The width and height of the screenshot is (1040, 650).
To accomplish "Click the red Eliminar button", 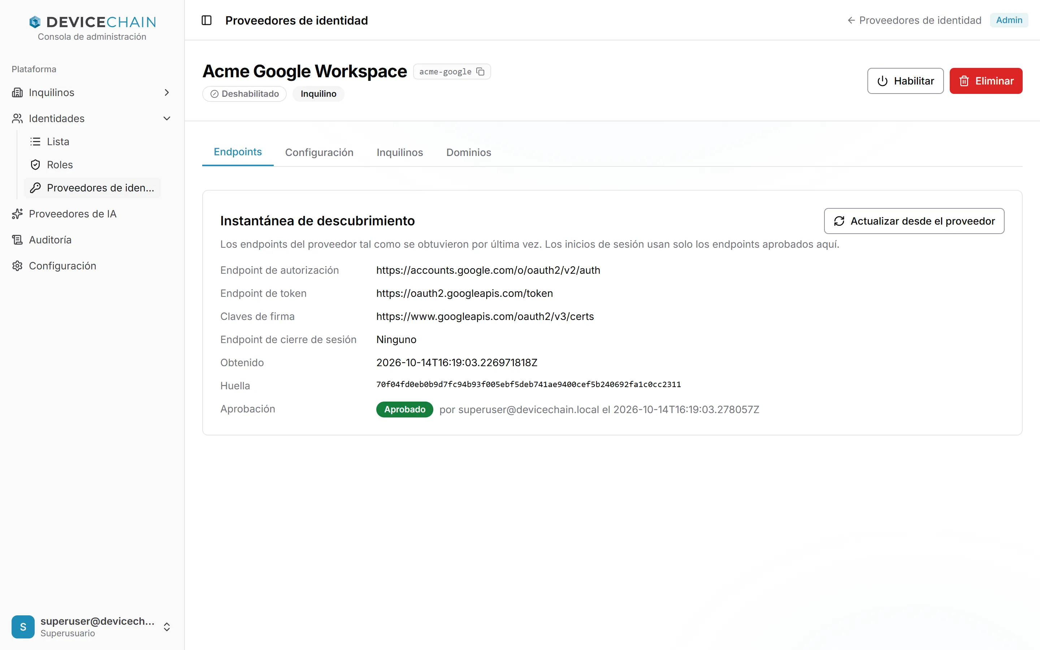I will (986, 81).
